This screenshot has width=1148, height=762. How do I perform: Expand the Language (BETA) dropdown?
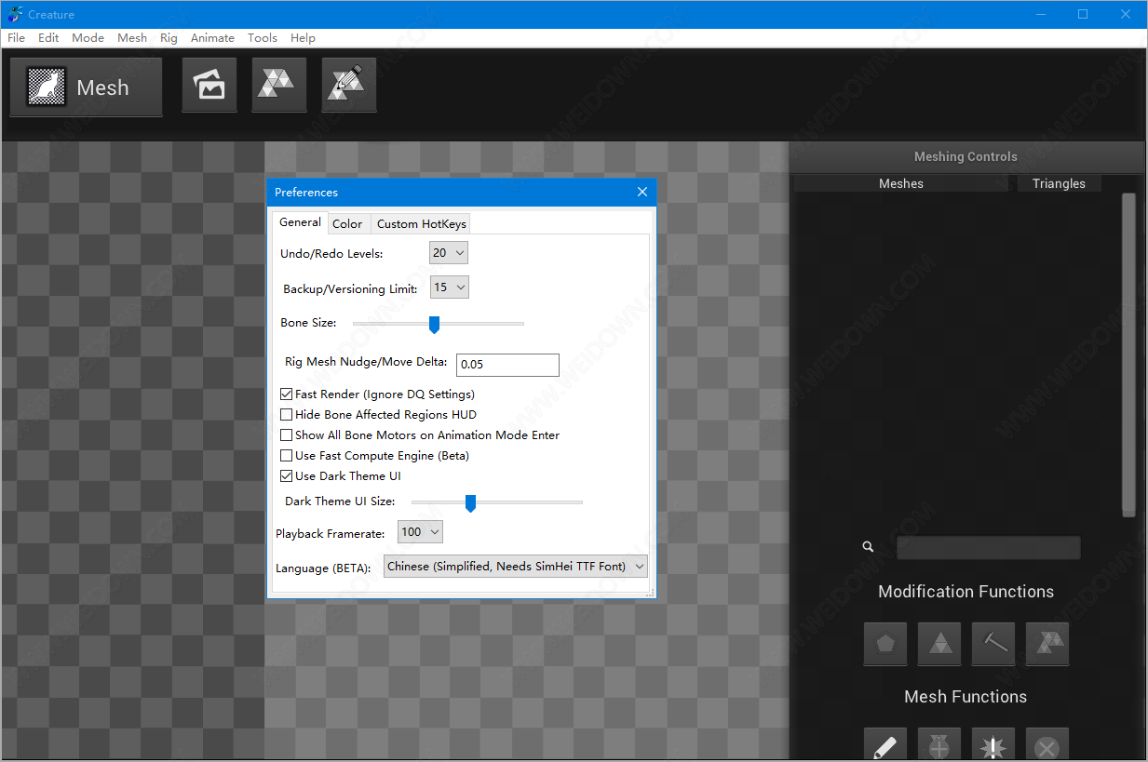click(516, 566)
